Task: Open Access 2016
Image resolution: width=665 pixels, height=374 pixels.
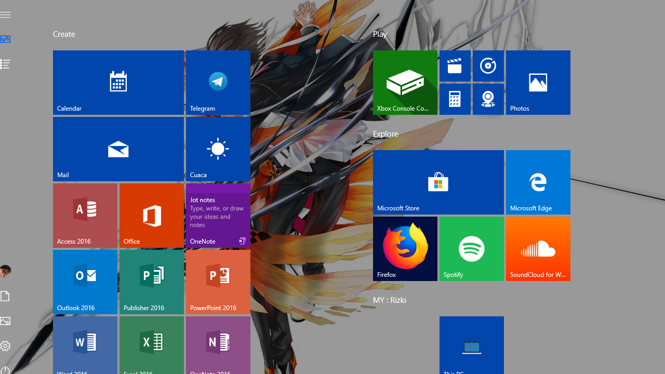Action: (x=85, y=215)
